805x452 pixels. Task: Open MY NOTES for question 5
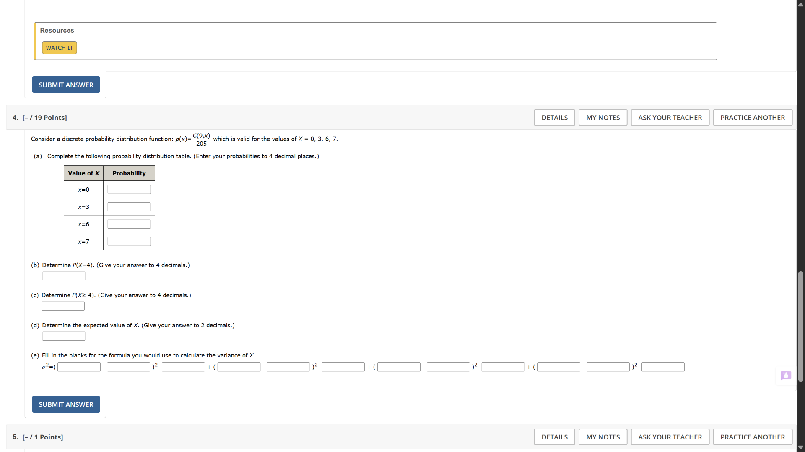603,437
